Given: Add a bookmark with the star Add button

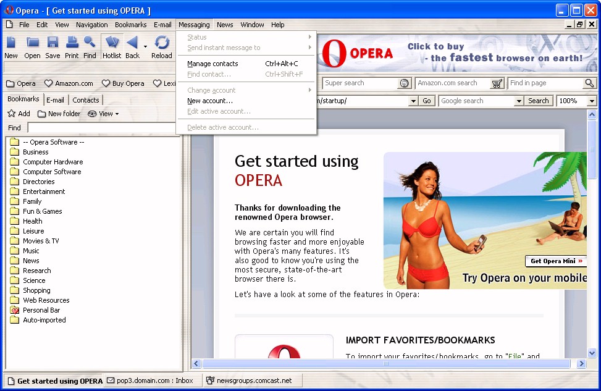Looking at the screenshot, I should coord(19,114).
